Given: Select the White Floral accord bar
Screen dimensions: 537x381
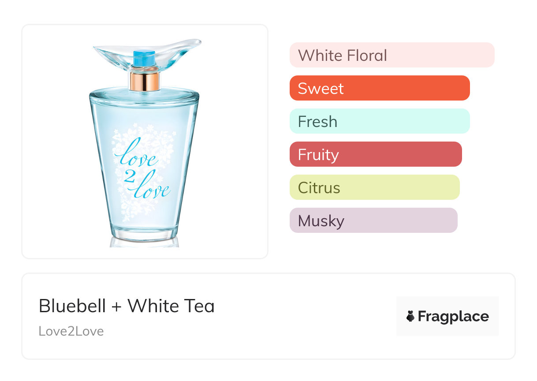Looking at the screenshot, I should (392, 55).
